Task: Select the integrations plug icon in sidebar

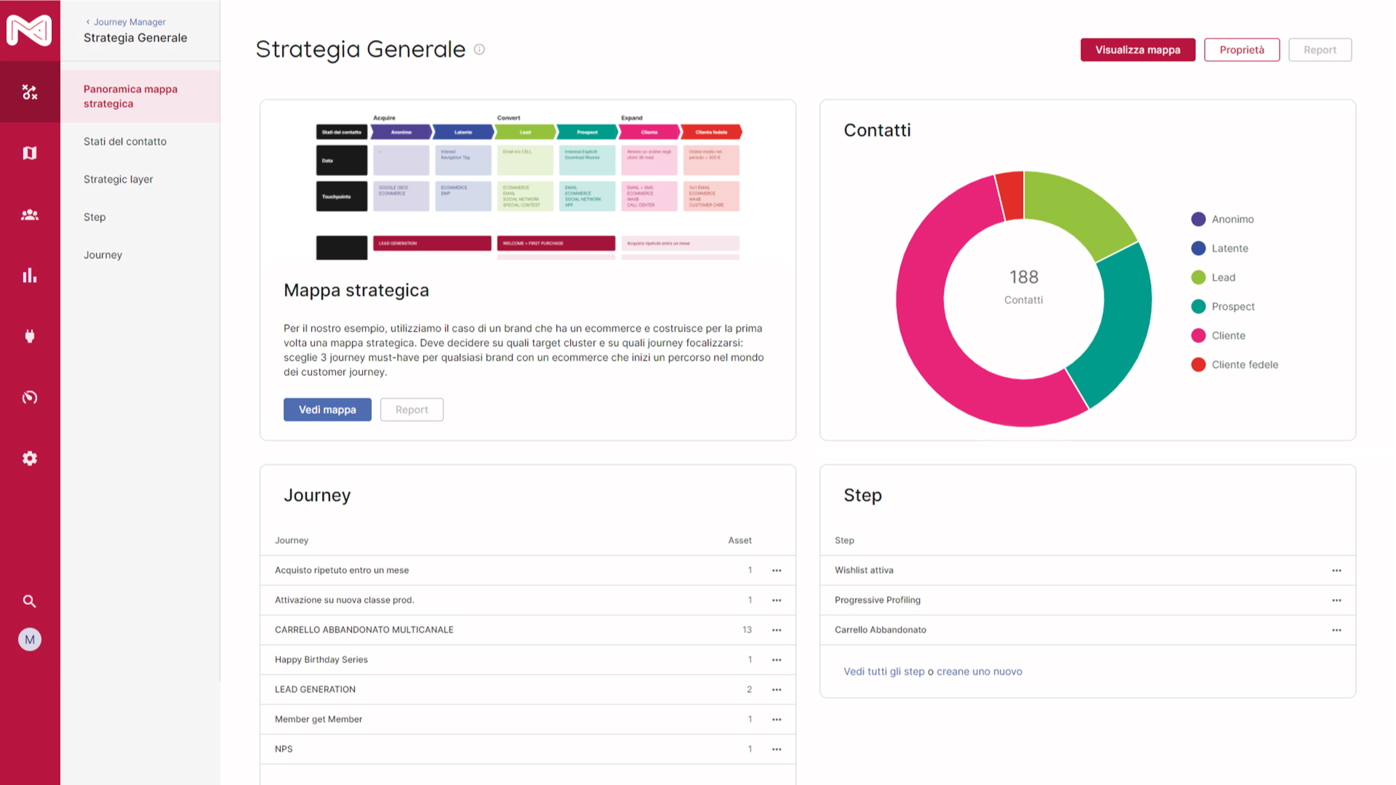Action: coord(30,336)
